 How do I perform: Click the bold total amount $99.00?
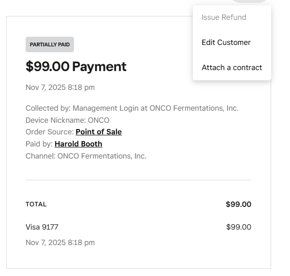[238, 204]
